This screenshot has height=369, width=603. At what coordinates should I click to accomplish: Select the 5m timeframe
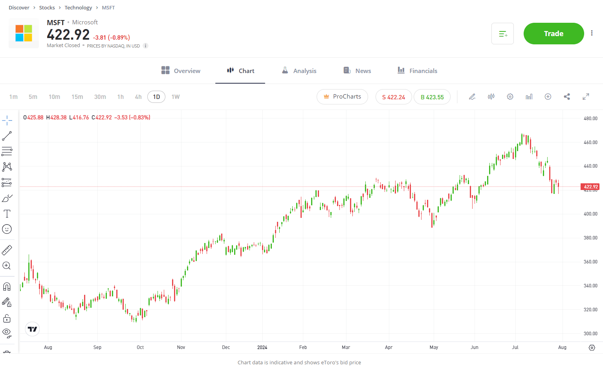[x=33, y=97]
